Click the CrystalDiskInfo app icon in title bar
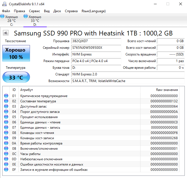Screen dimensions: 187x178 [4, 4]
